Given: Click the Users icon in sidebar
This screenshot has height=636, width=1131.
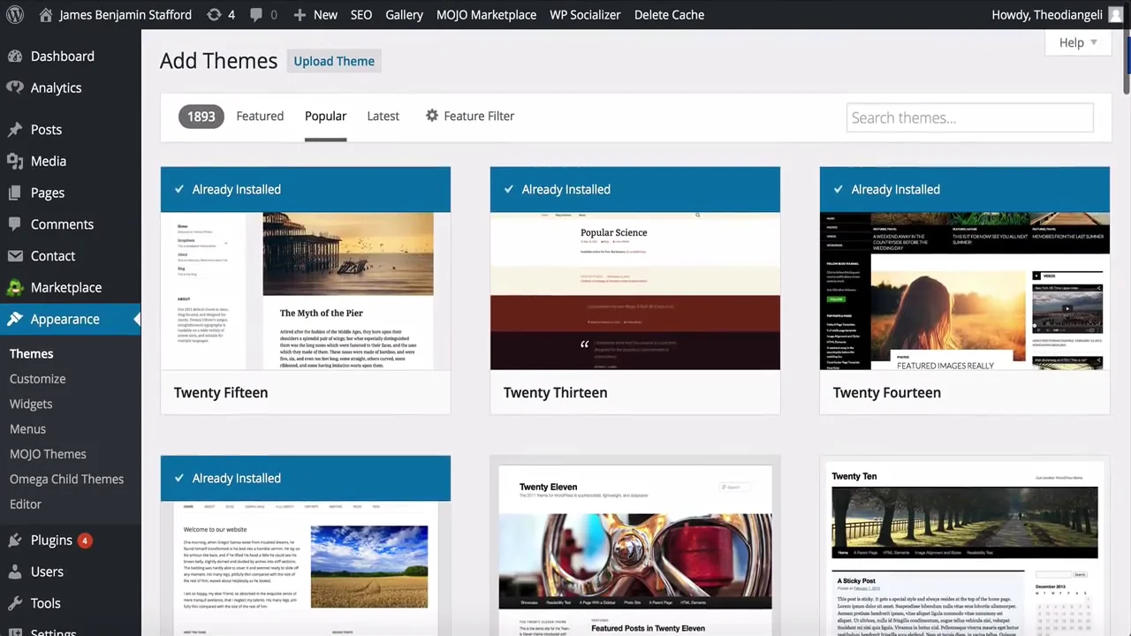Looking at the screenshot, I should (15, 572).
